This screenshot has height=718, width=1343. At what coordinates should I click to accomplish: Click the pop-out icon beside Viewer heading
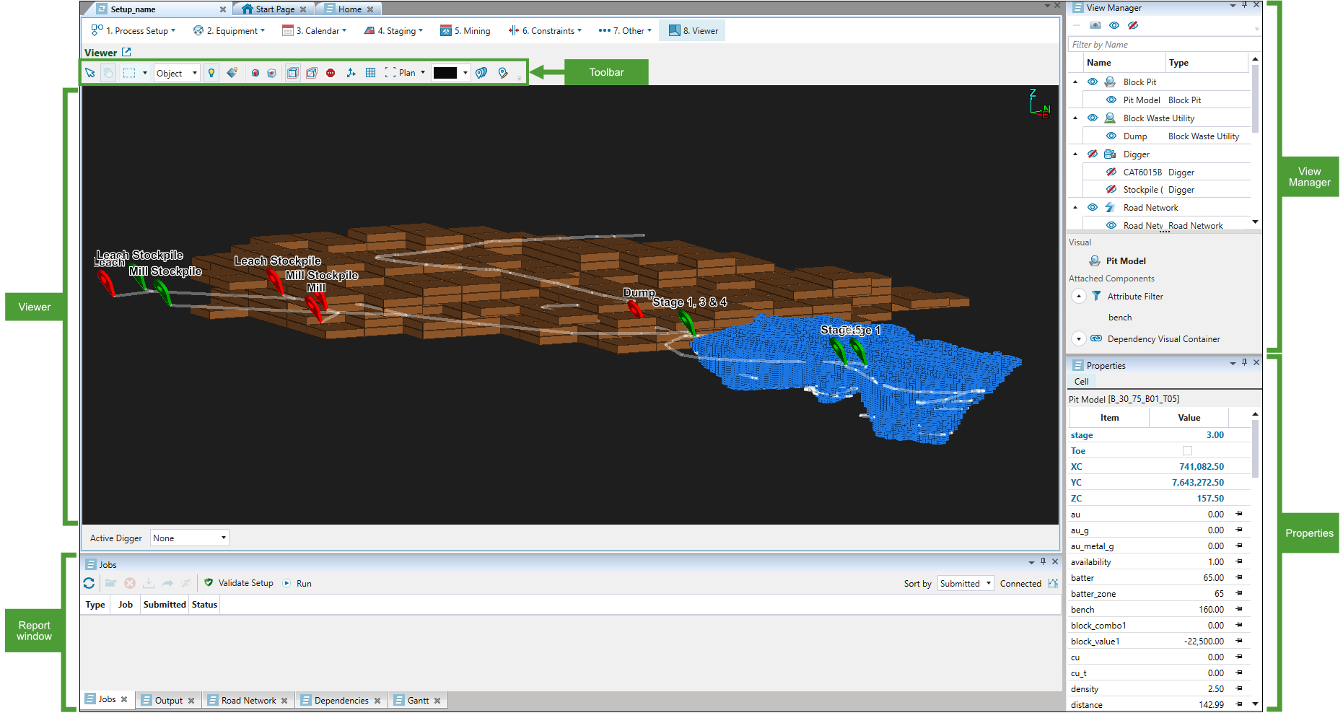[126, 52]
